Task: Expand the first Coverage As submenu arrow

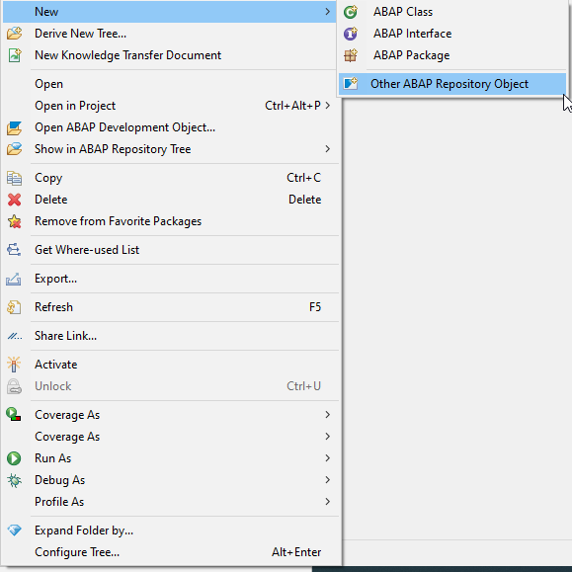Action: tap(327, 415)
